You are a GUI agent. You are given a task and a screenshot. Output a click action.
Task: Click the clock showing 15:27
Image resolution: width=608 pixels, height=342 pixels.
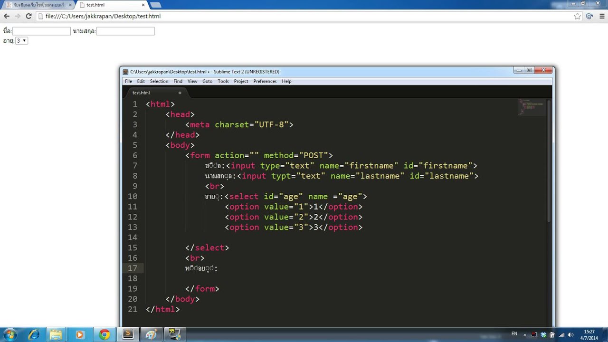click(589, 334)
